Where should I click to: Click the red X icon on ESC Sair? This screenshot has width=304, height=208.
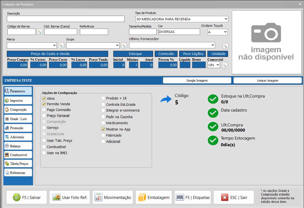(x=225, y=197)
